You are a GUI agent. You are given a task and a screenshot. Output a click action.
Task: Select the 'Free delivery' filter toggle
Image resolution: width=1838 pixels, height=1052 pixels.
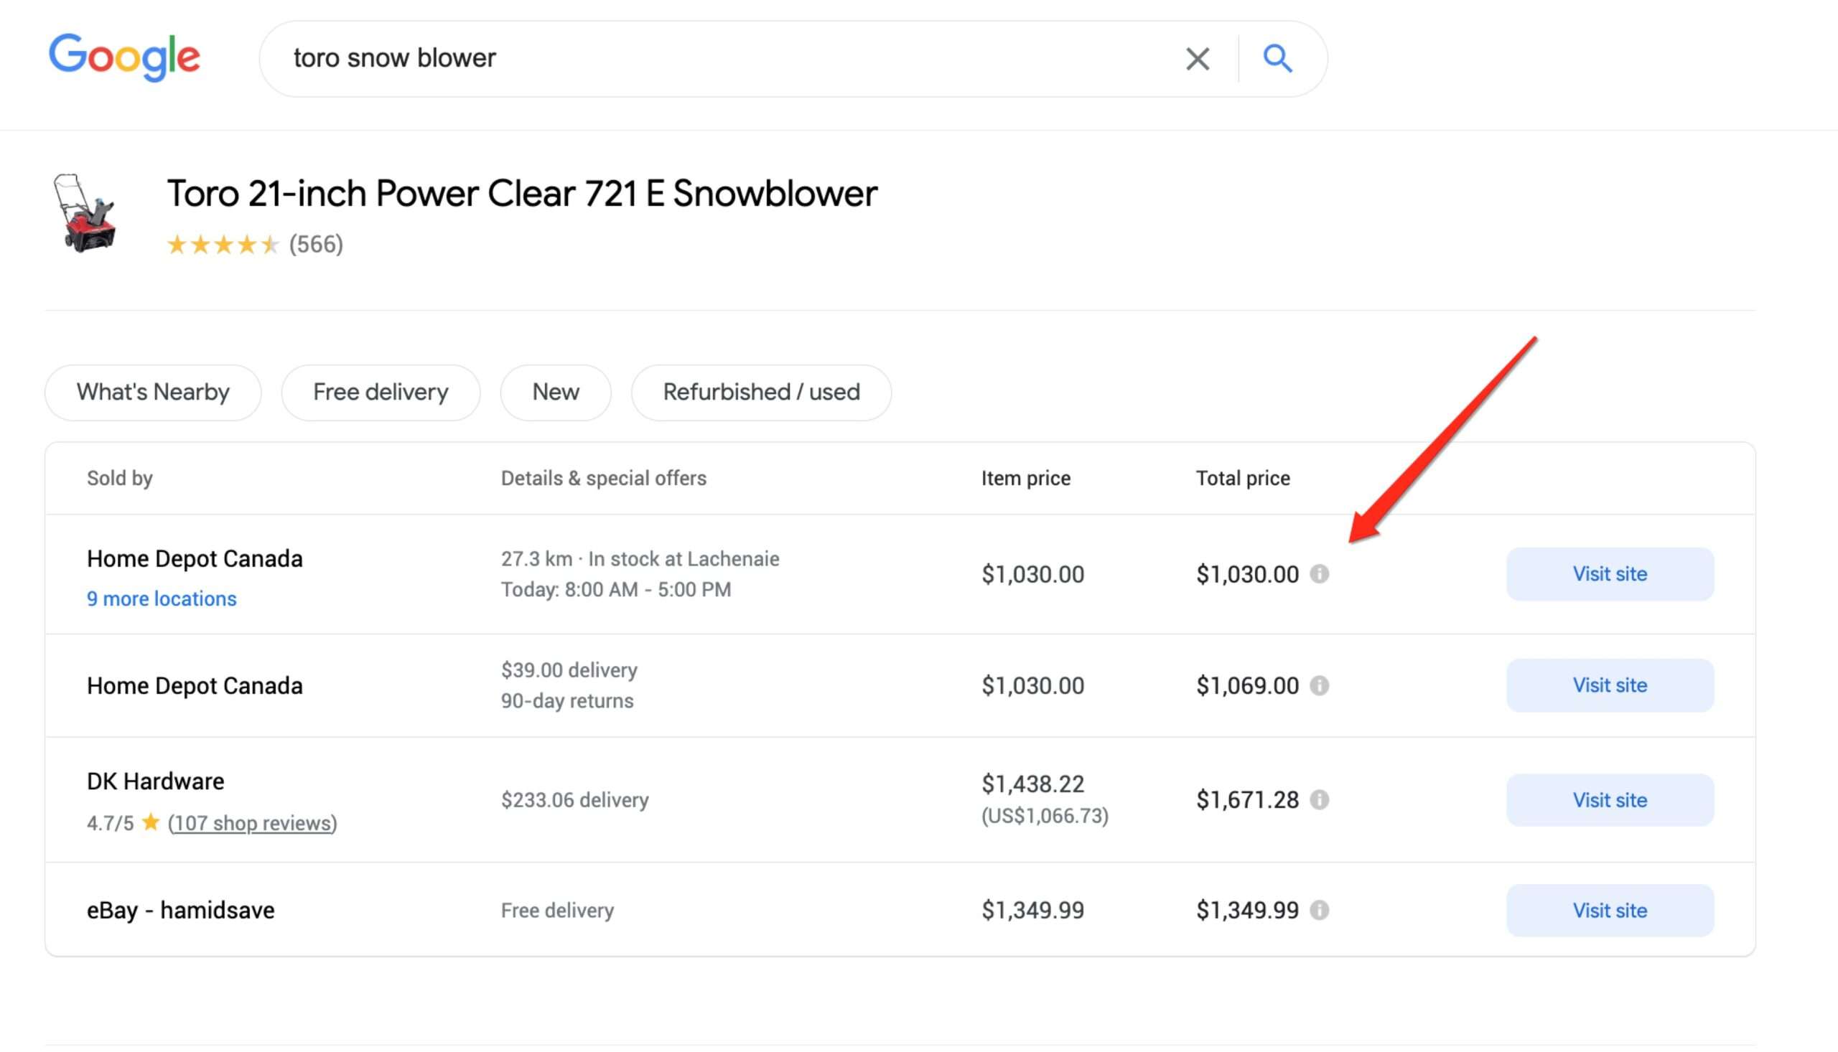[x=380, y=391]
